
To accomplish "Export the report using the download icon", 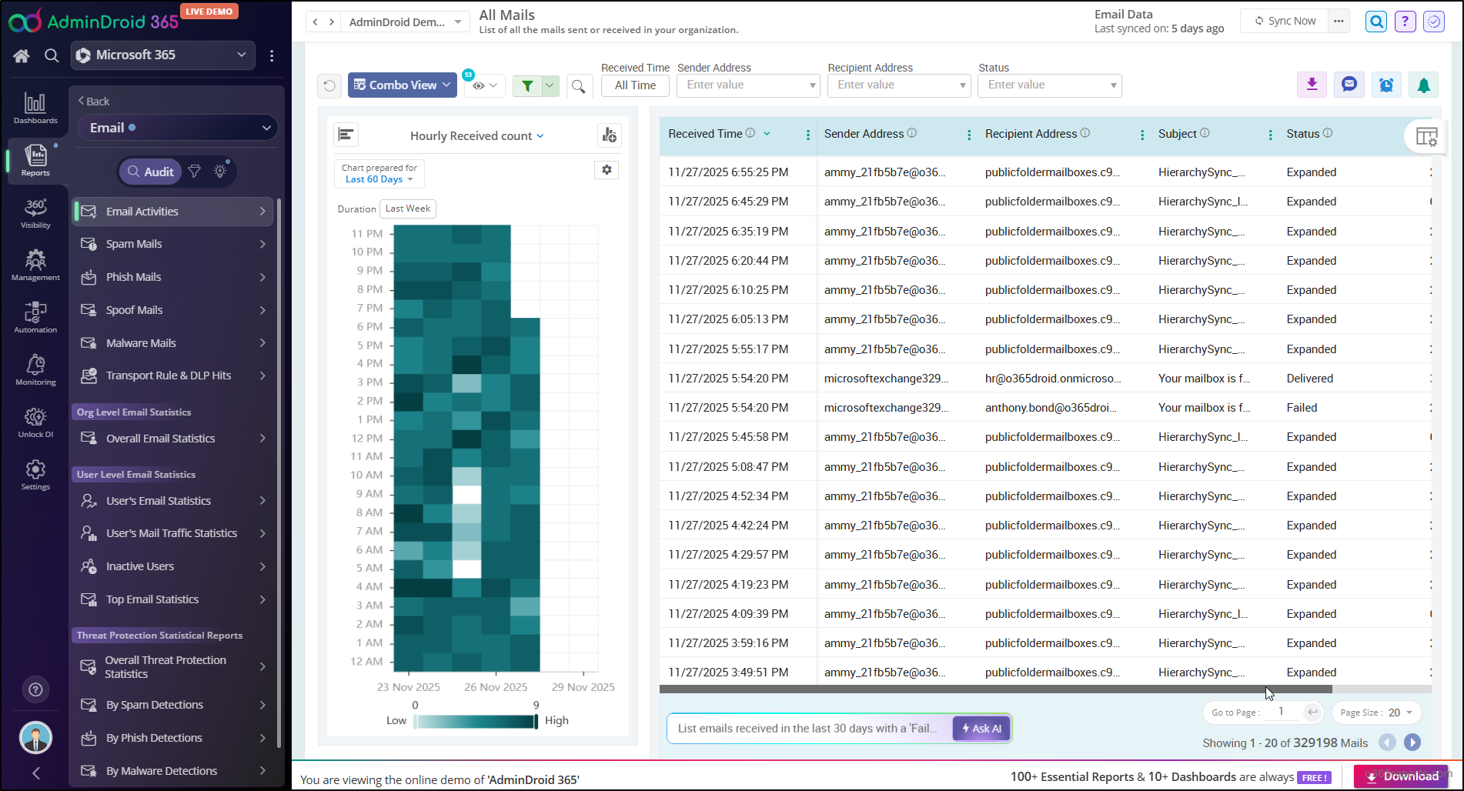I will [1312, 85].
